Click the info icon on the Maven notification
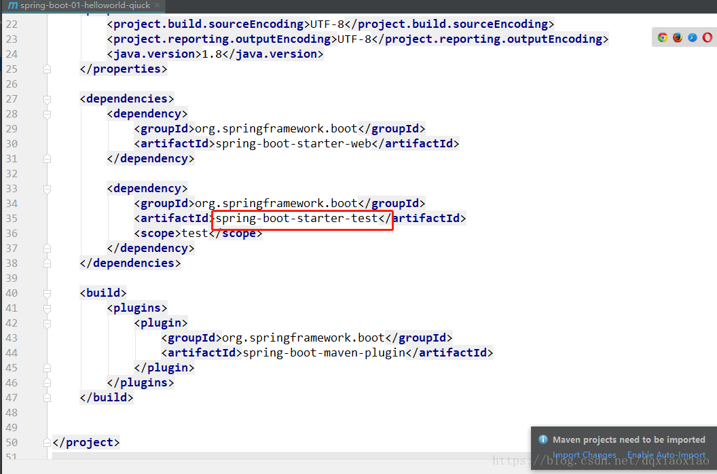The image size is (717, 474). [x=543, y=439]
